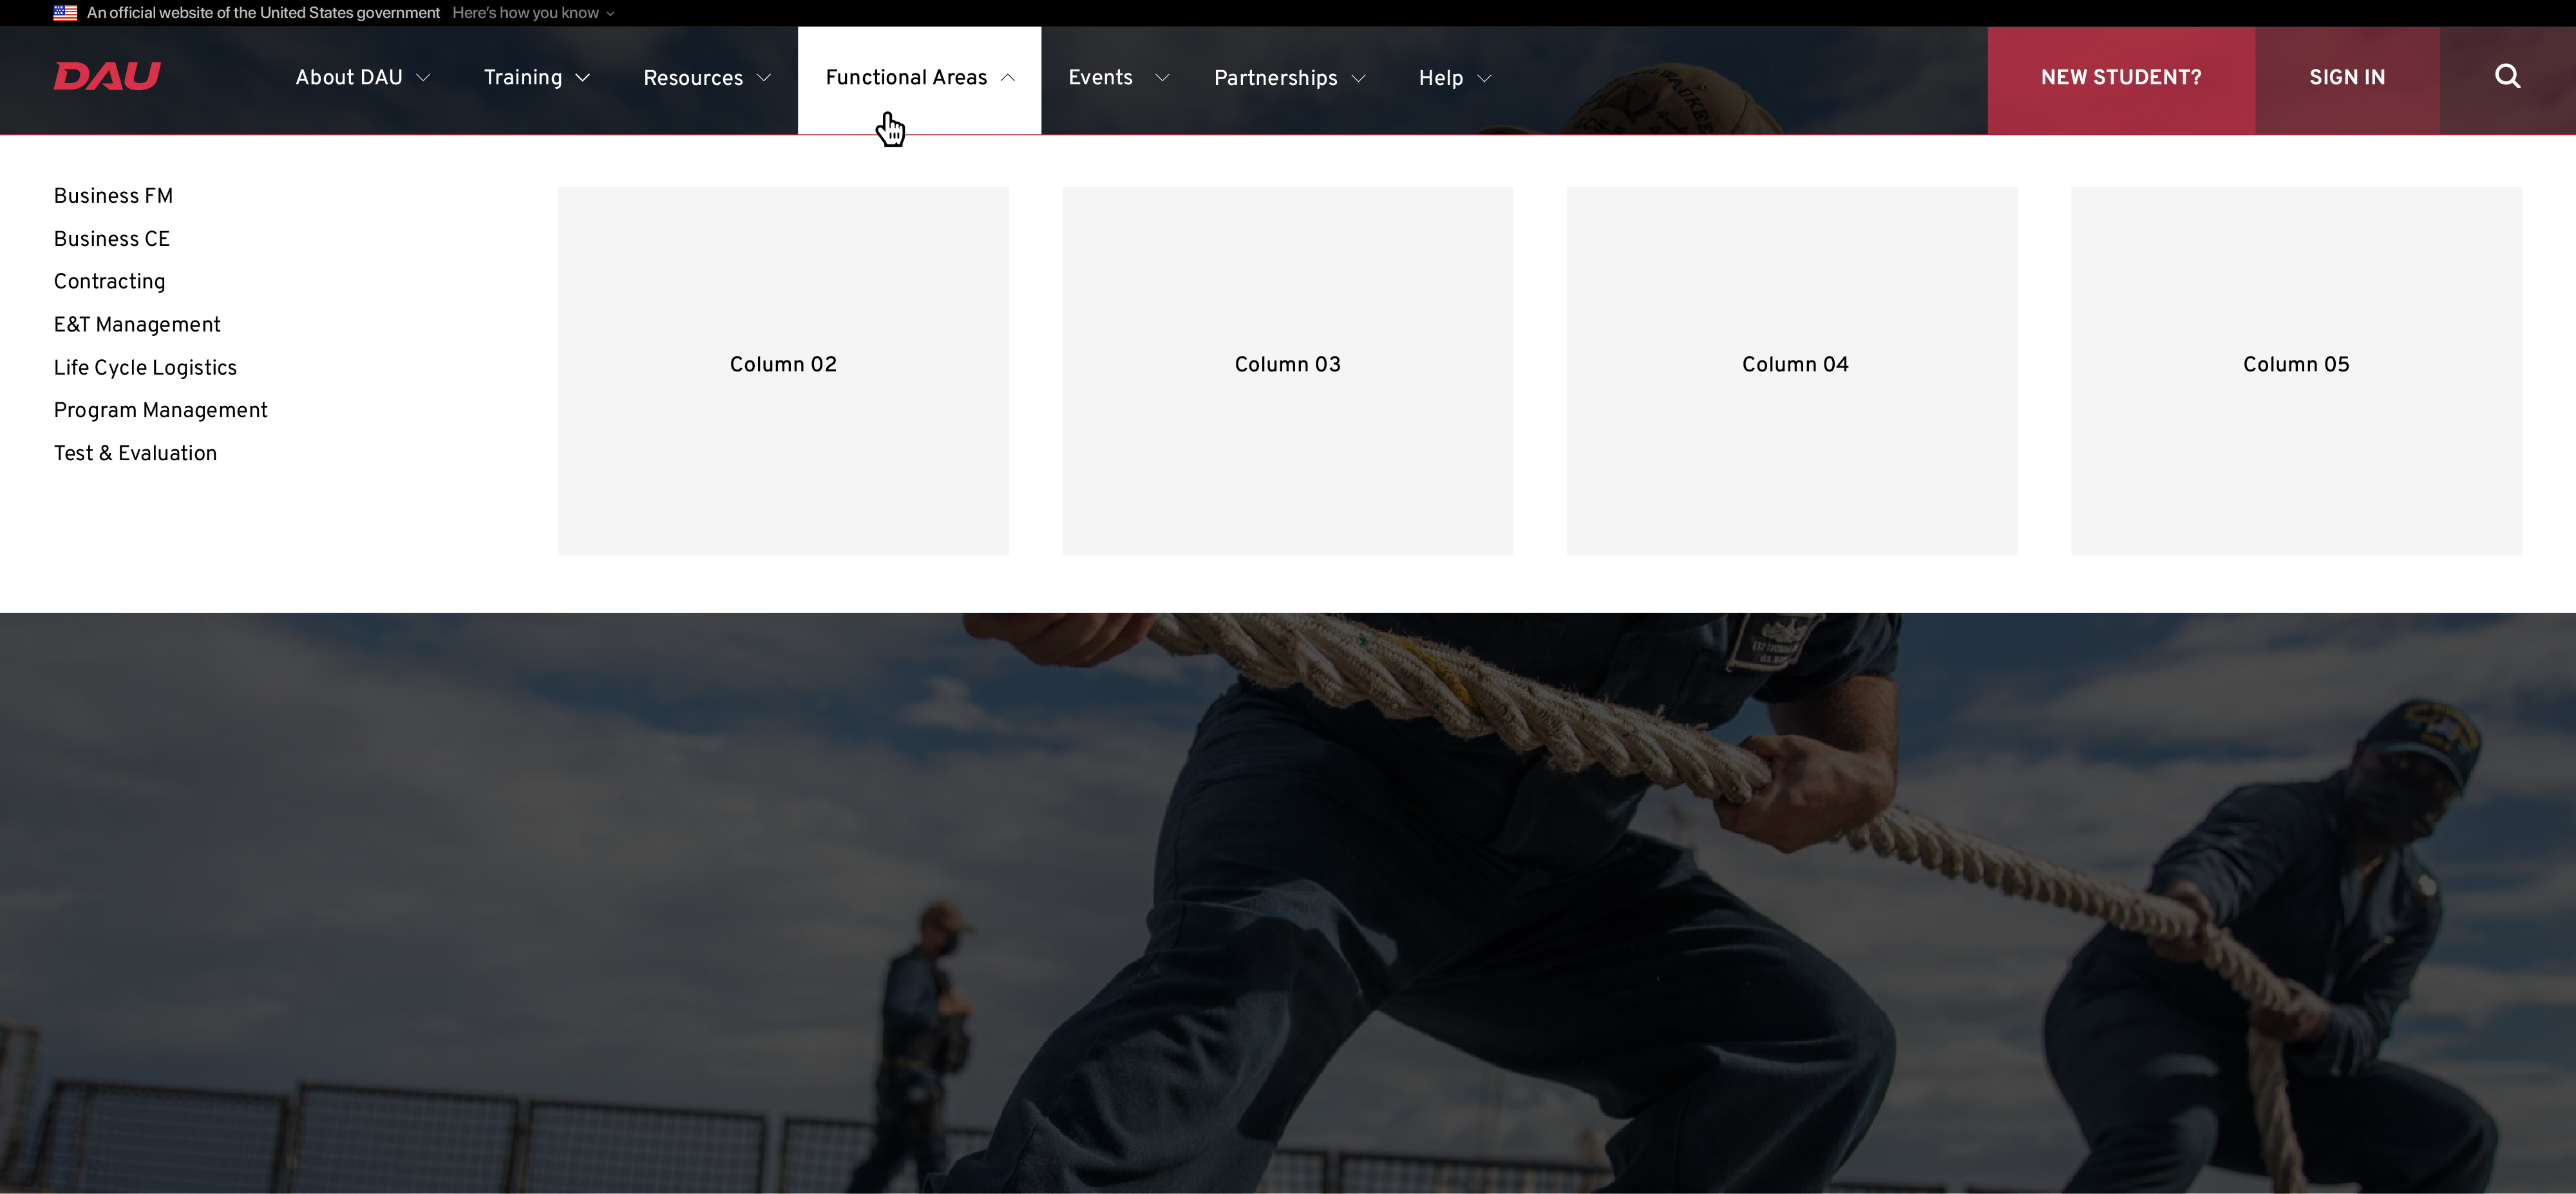Open Test & Evaluation link
2576x1194 pixels.
click(135, 454)
